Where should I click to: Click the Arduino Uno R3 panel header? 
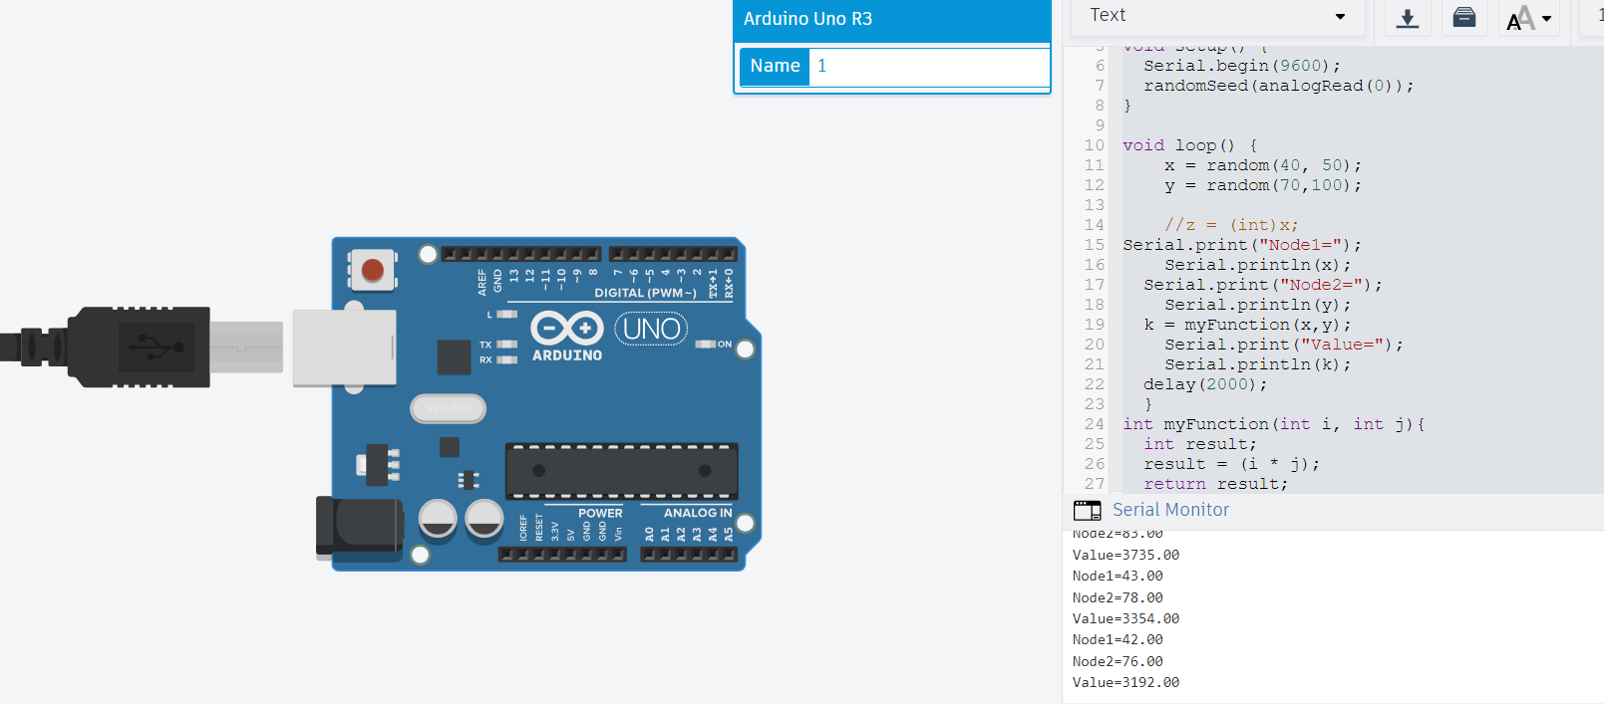pos(891,19)
